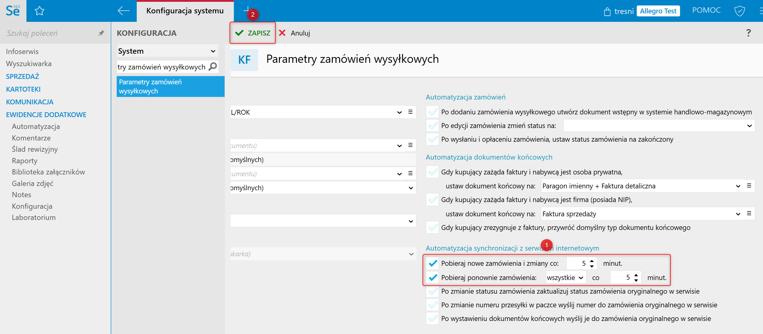Image resolution: width=763 pixels, height=334 pixels.
Task: Open list menu beside Faktura sprzedaży
Action: click(x=749, y=214)
